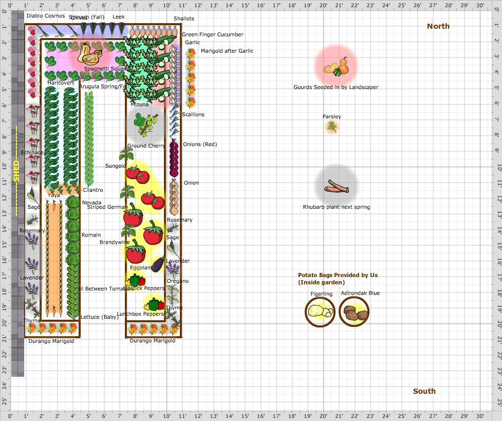Viewport: 502px width, 421px height.
Task: Select the Fingerling potato bag icon
Action: (x=319, y=311)
